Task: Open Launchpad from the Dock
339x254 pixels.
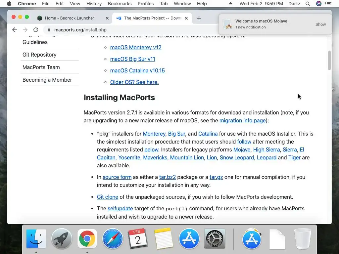Action: tap(62, 239)
